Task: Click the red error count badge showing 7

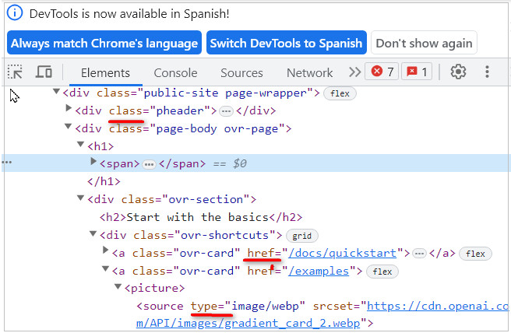Action: click(382, 72)
